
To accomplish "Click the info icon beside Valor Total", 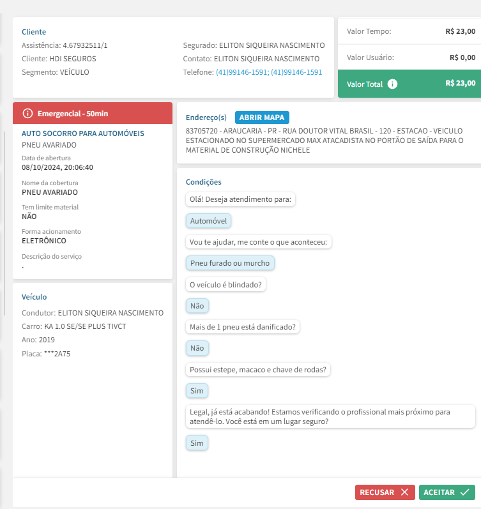I will click(393, 84).
